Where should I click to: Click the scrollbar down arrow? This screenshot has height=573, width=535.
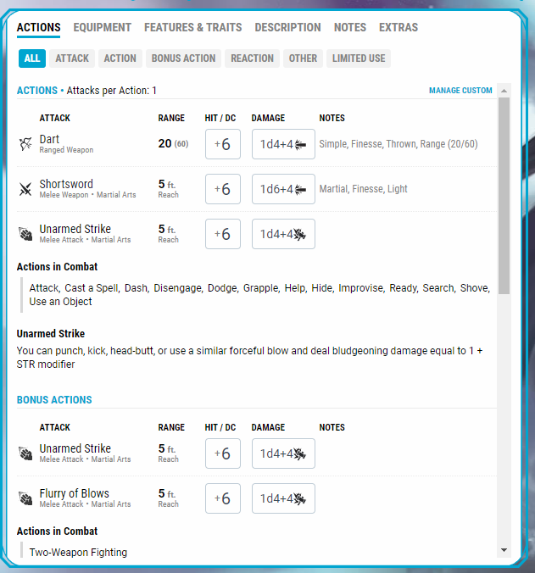tap(504, 550)
